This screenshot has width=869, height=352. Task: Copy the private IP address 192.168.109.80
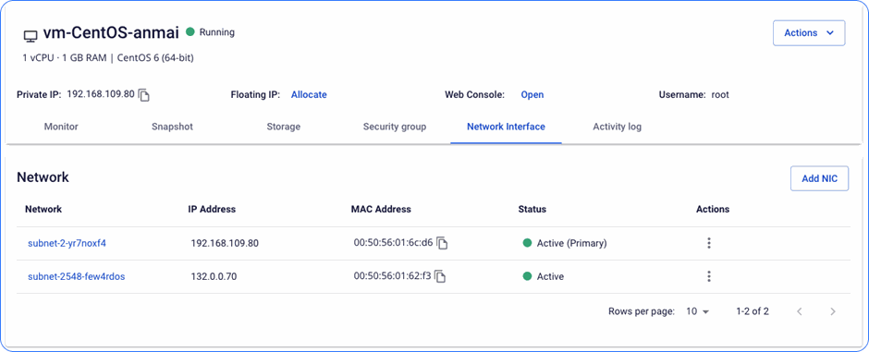point(144,95)
